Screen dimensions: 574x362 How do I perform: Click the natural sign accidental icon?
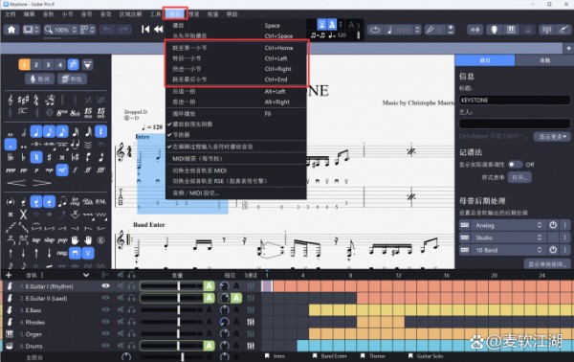point(36,158)
